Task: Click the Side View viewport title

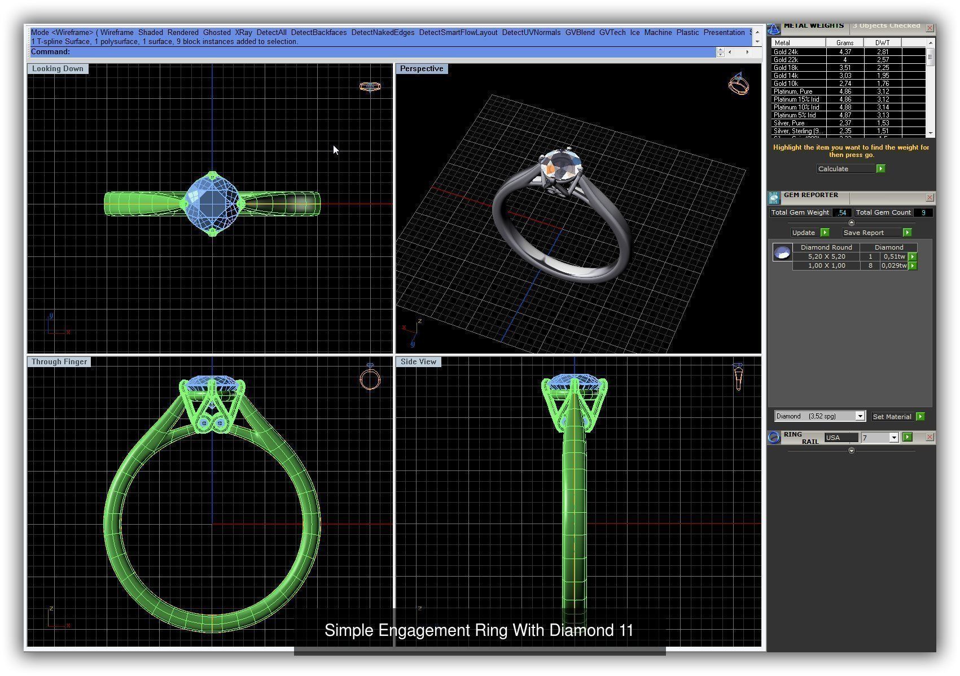Action: coord(418,362)
